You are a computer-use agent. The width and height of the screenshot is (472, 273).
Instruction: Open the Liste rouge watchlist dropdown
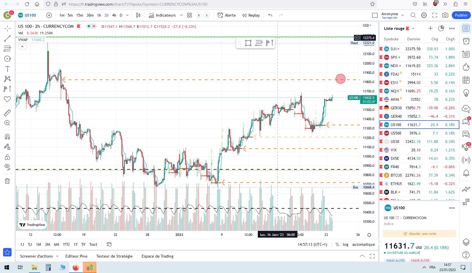click(x=413, y=28)
